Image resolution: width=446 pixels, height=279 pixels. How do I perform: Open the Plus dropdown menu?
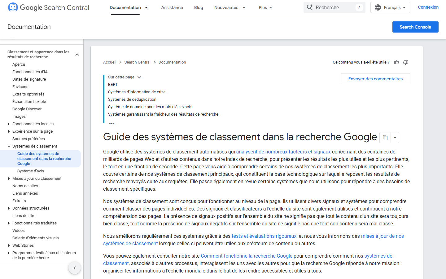click(x=265, y=7)
